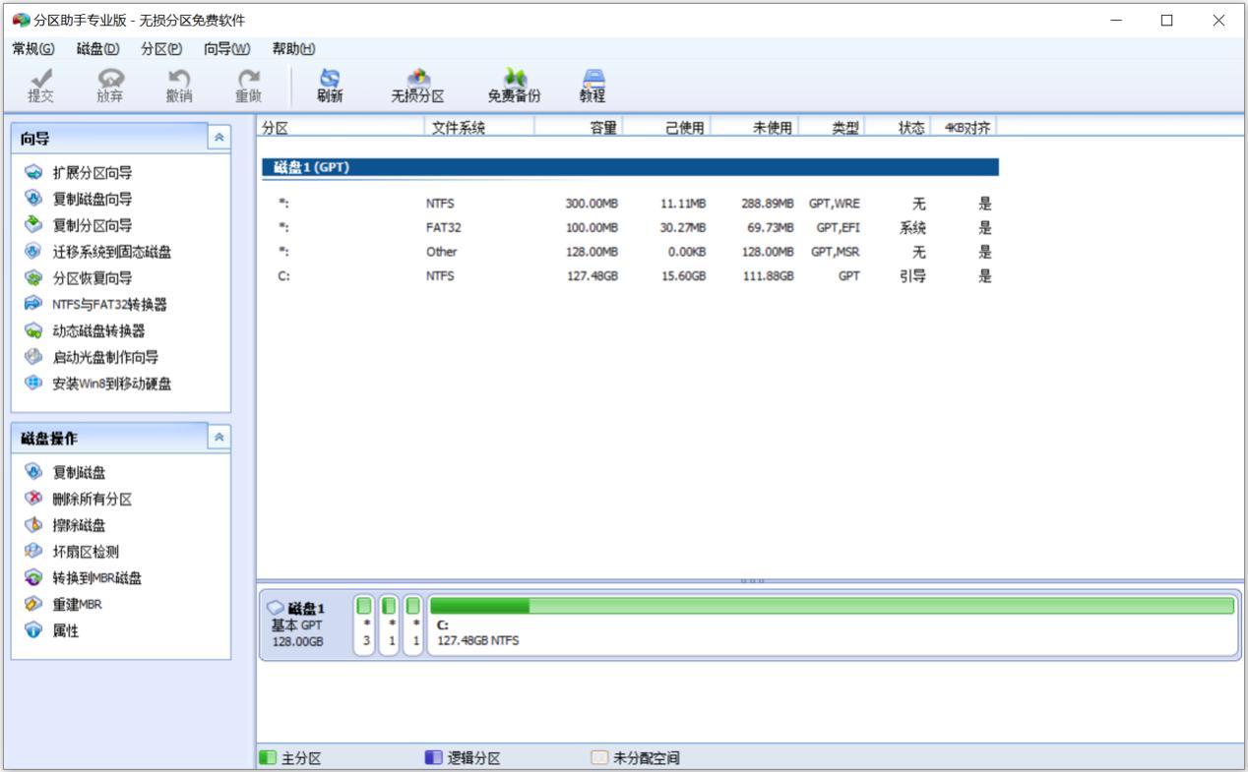Click the pane splitter grip dots
Image resolution: width=1248 pixels, height=772 pixels.
752,581
